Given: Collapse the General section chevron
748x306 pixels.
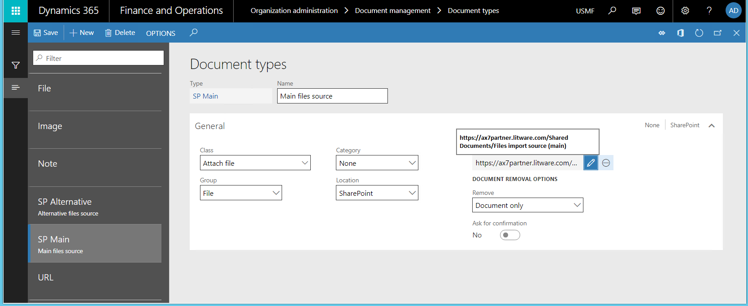Looking at the screenshot, I should [x=712, y=126].
